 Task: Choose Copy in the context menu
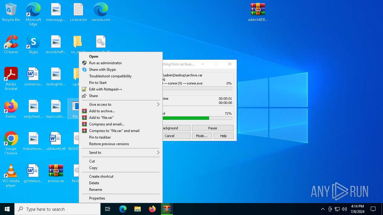pos(121,168)
